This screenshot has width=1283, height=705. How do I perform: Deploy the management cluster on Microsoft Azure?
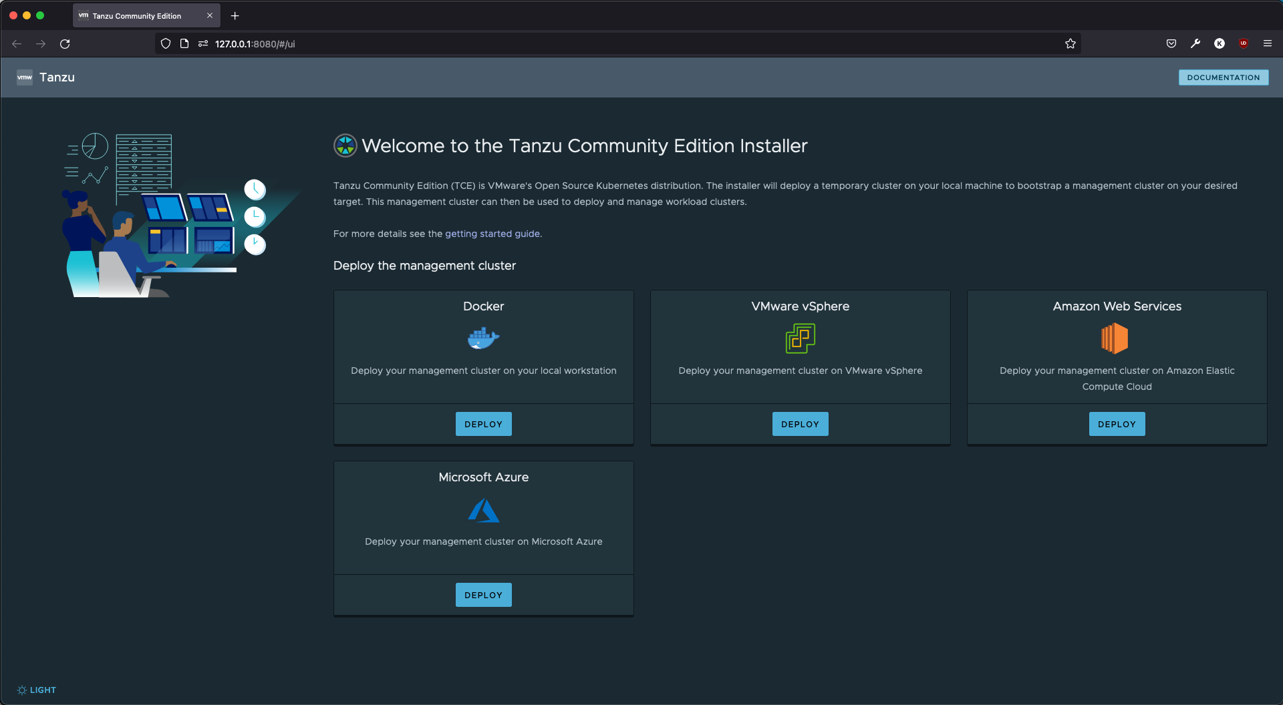pos(484,595)
